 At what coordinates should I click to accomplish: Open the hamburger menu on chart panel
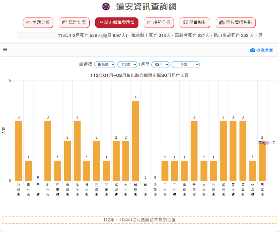(x=5, y=49)
